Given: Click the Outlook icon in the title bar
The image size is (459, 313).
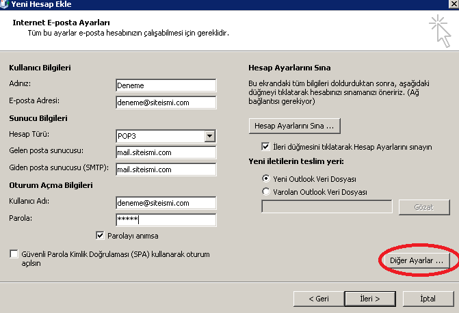Looking at the screenshot, I should pos(4,4).
